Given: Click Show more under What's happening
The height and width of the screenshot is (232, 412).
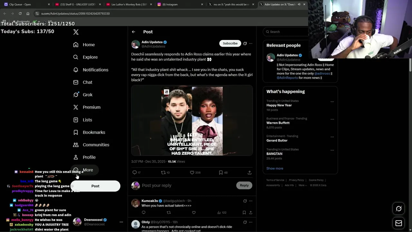Looking at the screenshot, I should (x=275, y=168).
